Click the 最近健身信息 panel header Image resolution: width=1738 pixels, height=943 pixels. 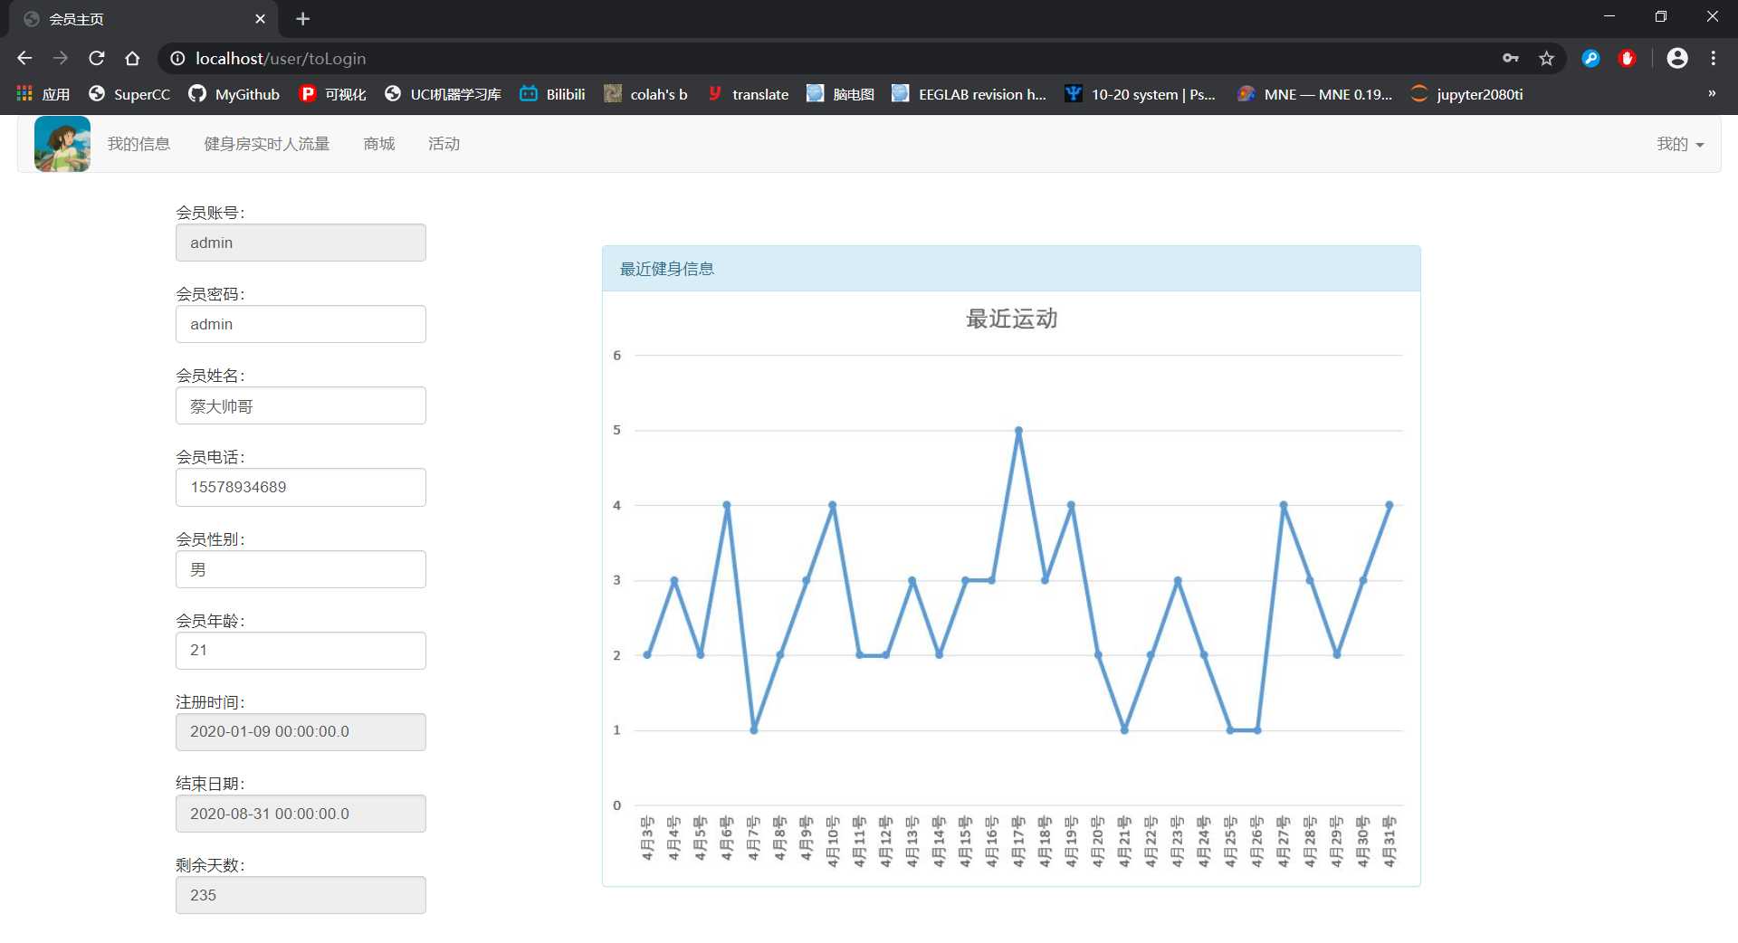(1011, 269)
